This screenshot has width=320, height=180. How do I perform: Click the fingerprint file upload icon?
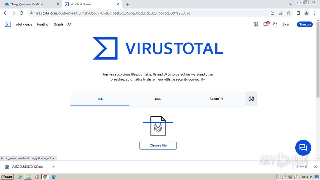158,126
